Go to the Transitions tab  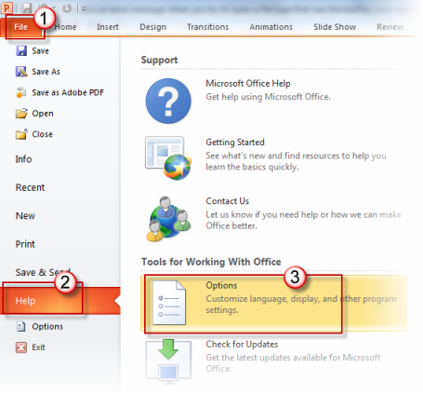[207, 27]
